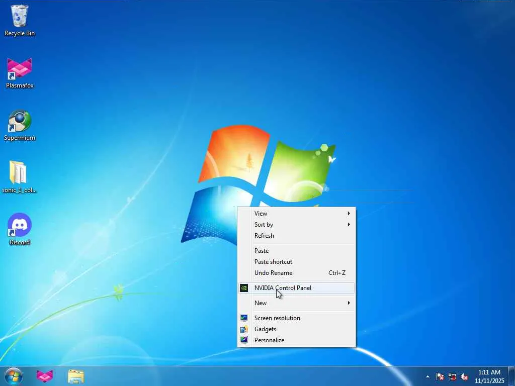Click the muted volume tray icon
The height and width of the screenshot is (386, 515).
click(x=464, y=377)
